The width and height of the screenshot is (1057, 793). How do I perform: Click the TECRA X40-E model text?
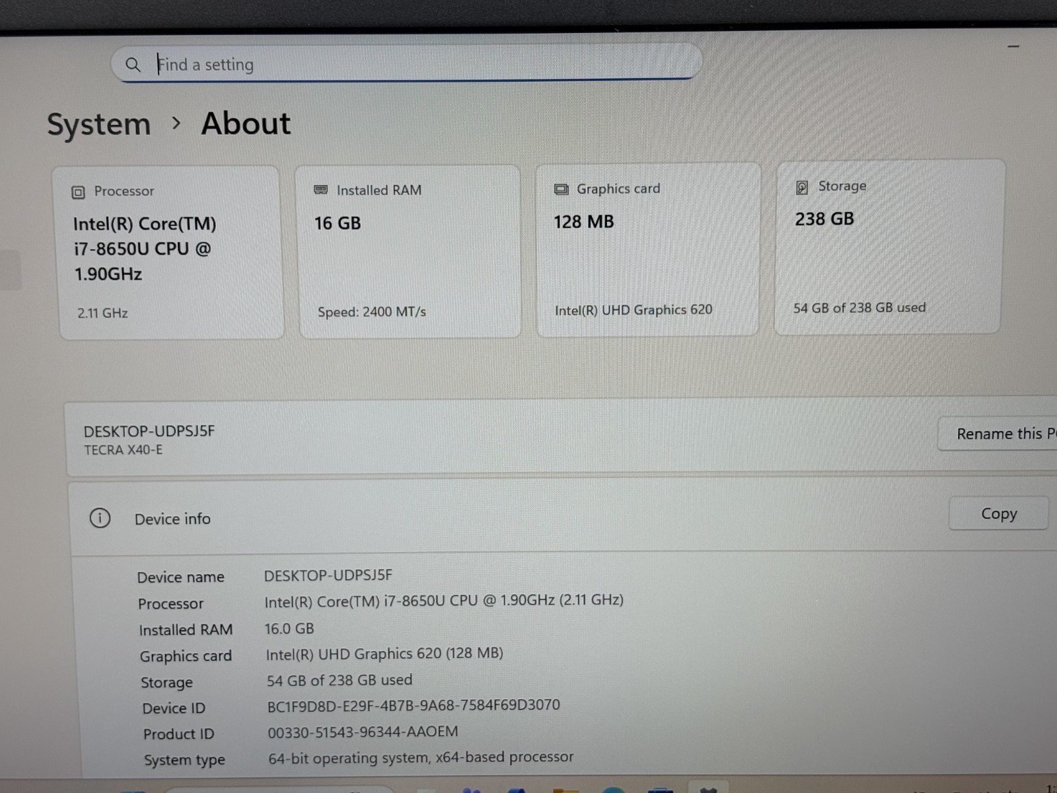(x=123, y=450)
